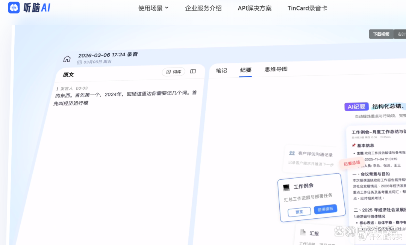Open TinCard录音卡 menu item

coord(308,8)
